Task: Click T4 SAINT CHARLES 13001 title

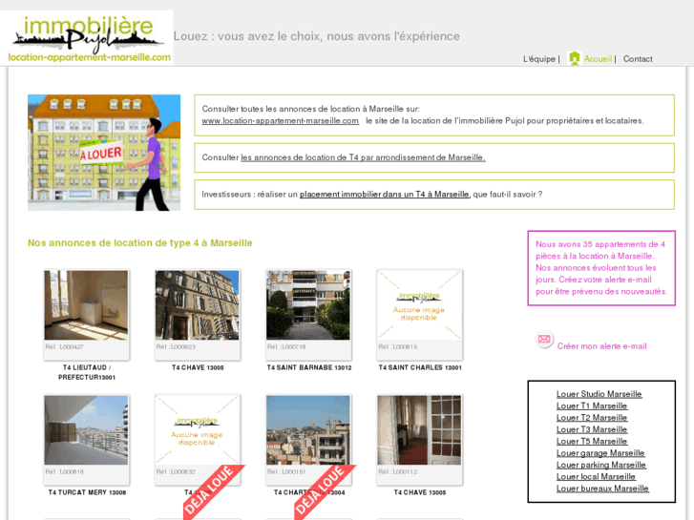Action: click(x=420, y=367)
